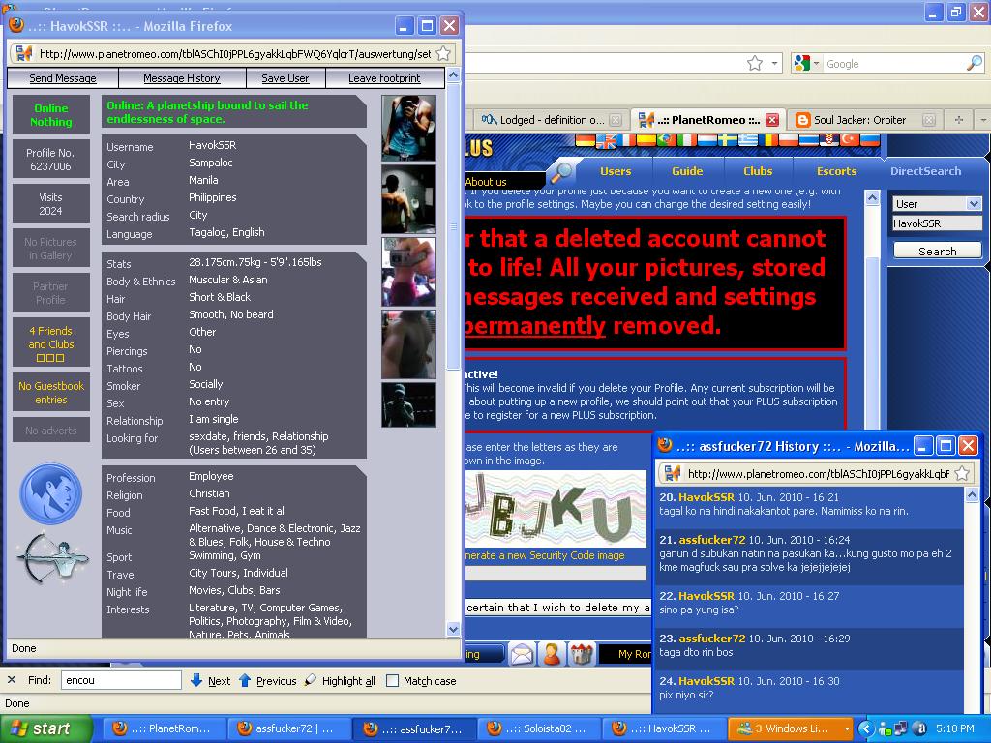Select German flag language icon

585,141
